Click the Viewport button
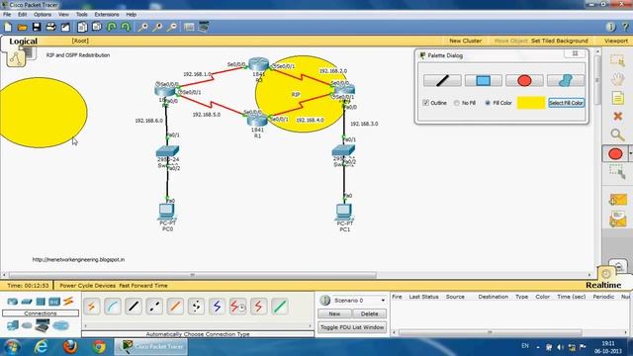Viewport: 633px width, 356px height. 615,41
